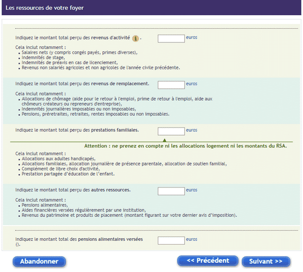Click 'Pensions alimentaires,' list item
The image size is (303, 272).
[x=44, y=205]
